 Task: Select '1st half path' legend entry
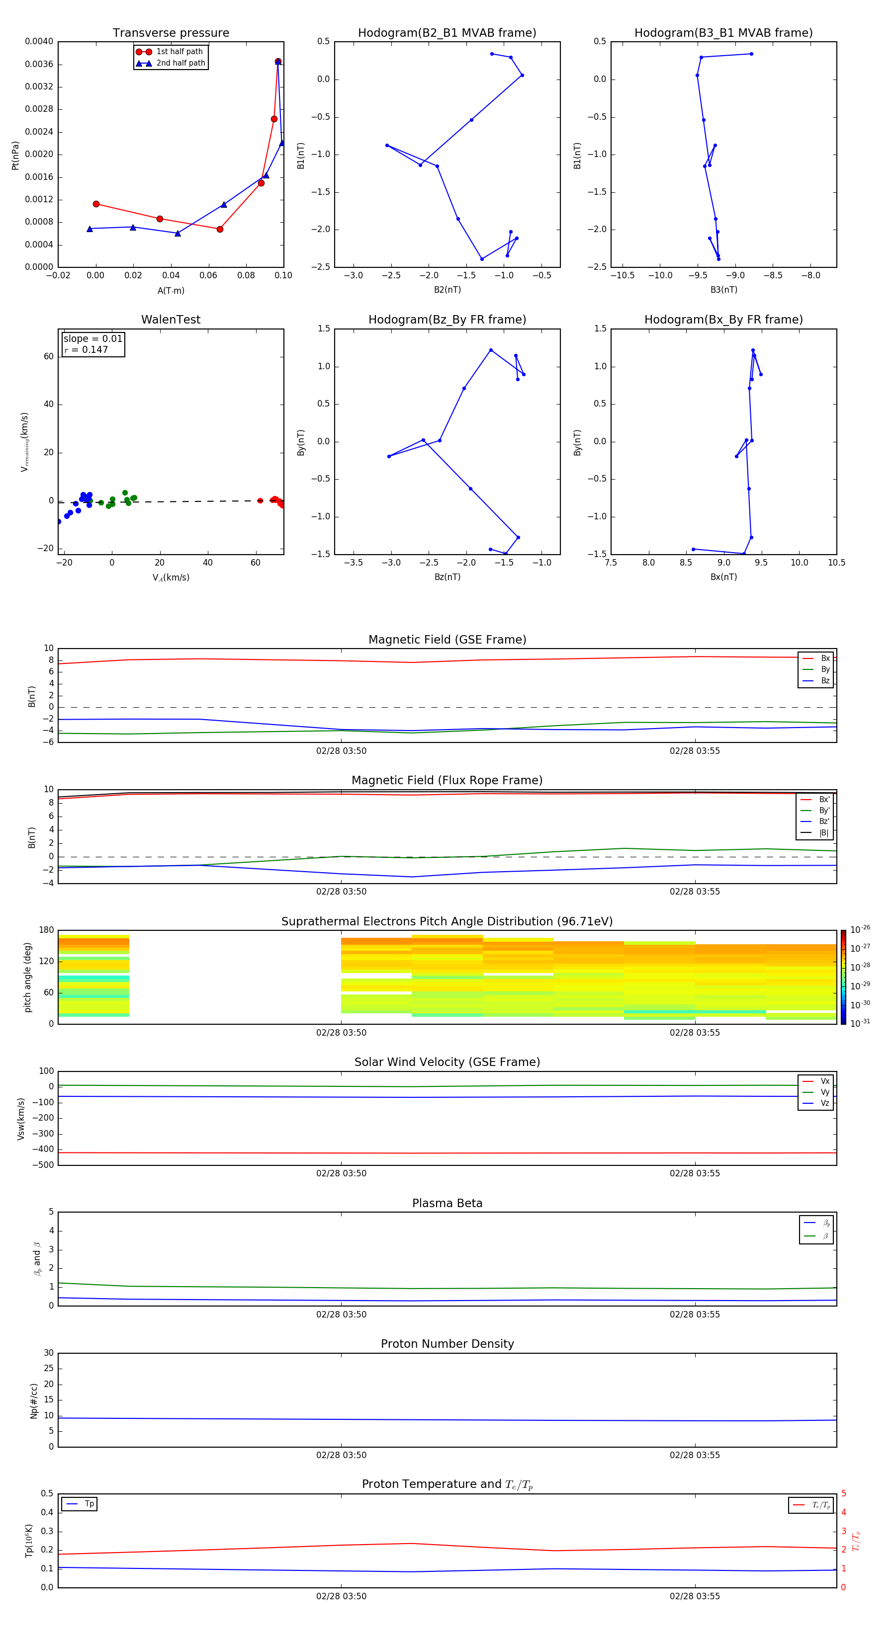[170, 52]
